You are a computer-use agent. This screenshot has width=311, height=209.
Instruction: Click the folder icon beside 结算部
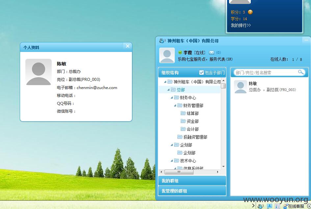coord(183,113)
